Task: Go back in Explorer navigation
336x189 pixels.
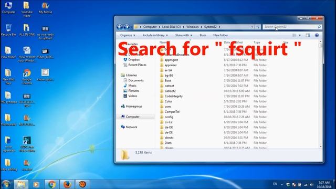Action: click(x=120, y=27)
